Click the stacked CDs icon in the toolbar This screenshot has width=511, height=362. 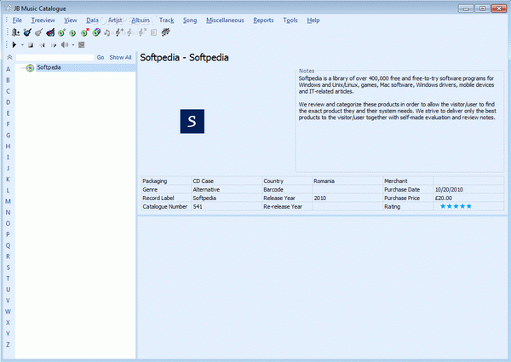tap(96, 32)
